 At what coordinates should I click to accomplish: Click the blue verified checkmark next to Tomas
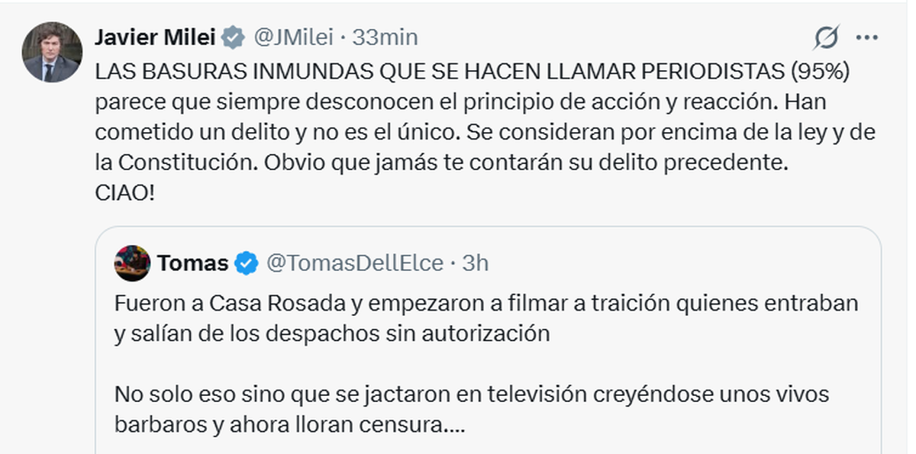tap(246, 263)
